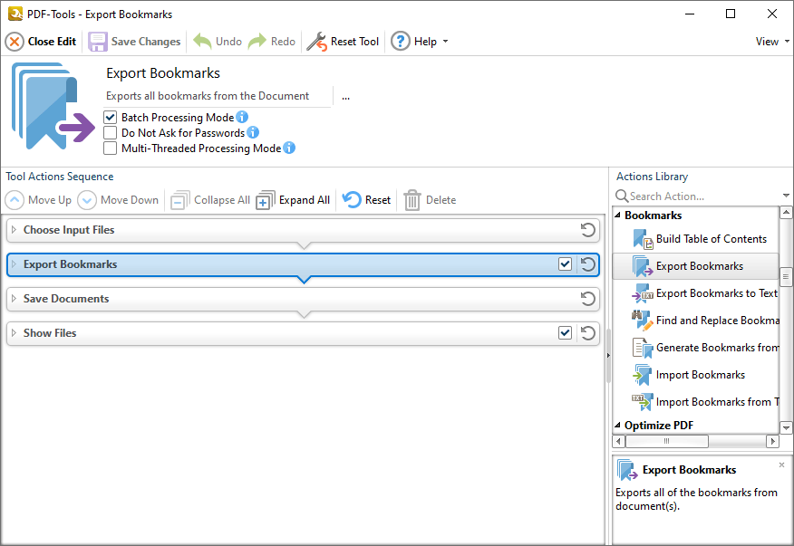Click the Close Edit button

pyautogui.click(x=41, y=42)
